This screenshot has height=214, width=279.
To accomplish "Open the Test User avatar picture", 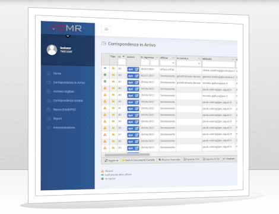I will coord(52,50).
